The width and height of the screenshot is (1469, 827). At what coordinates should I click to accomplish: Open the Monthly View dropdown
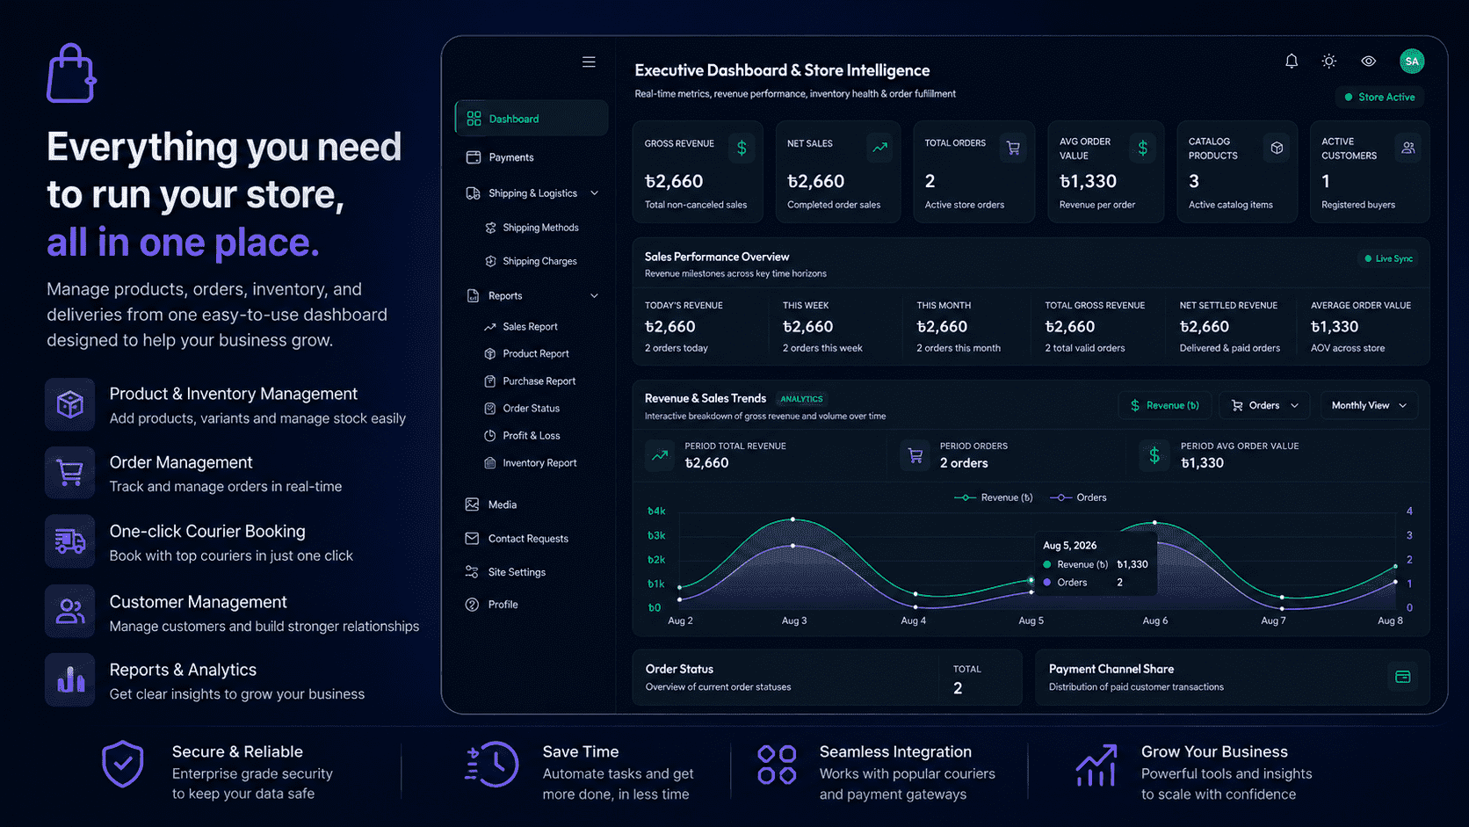coord(1369,405)
